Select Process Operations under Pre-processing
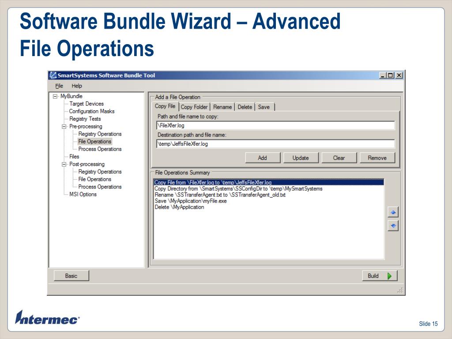Image resolution: width=452 pixels, height=339 pixels. (x=100, y=149)
